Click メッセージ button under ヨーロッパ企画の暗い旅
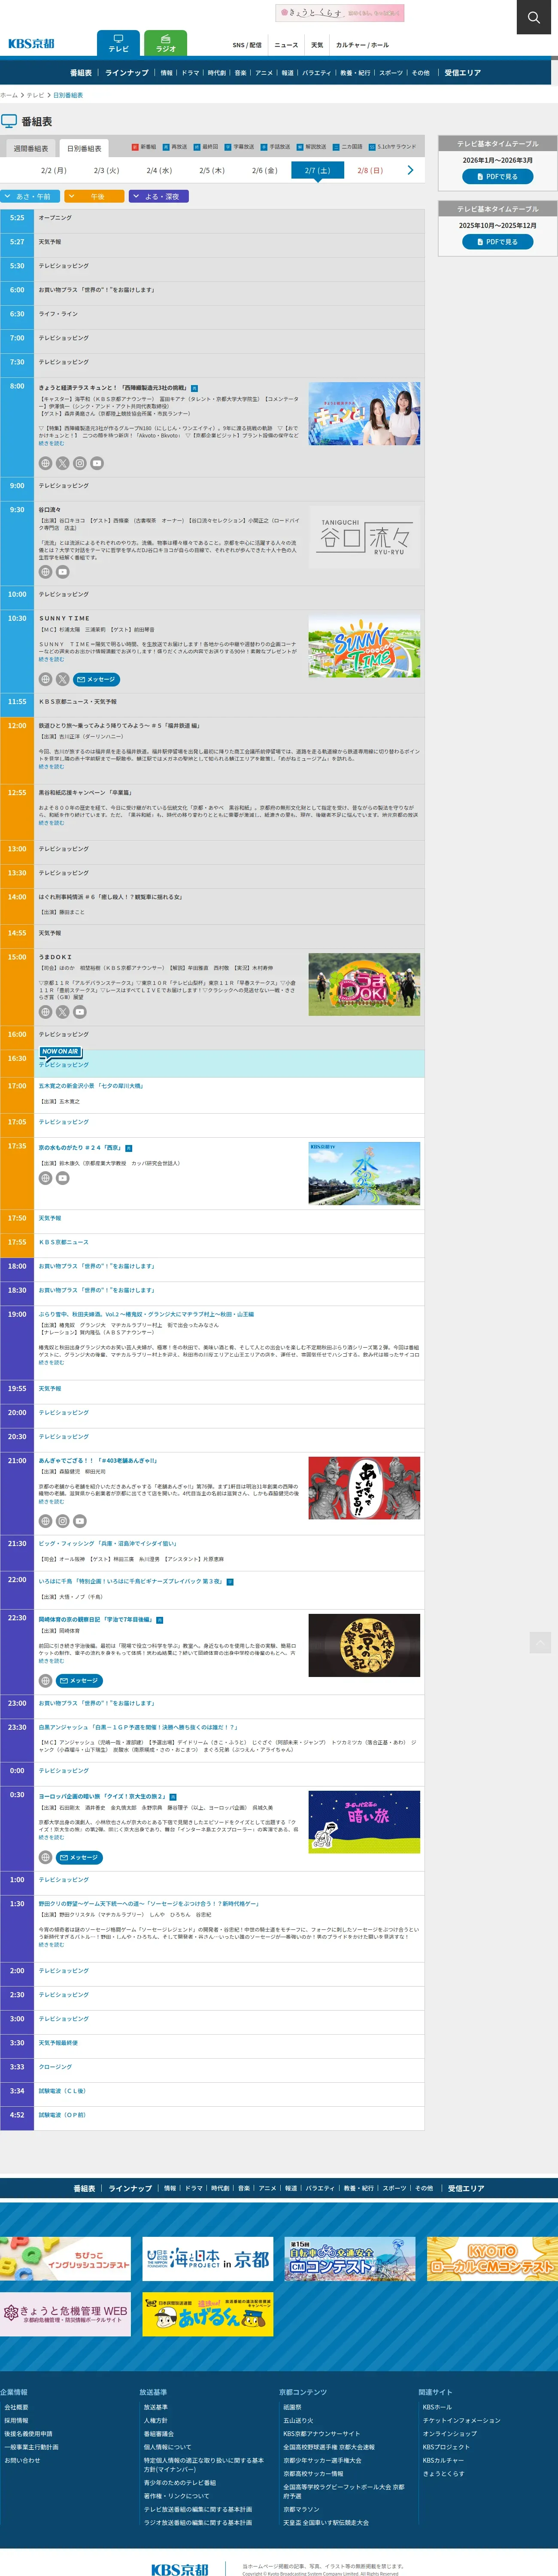The width and height of the screenshot is (558, 2576). point(79,1857)
